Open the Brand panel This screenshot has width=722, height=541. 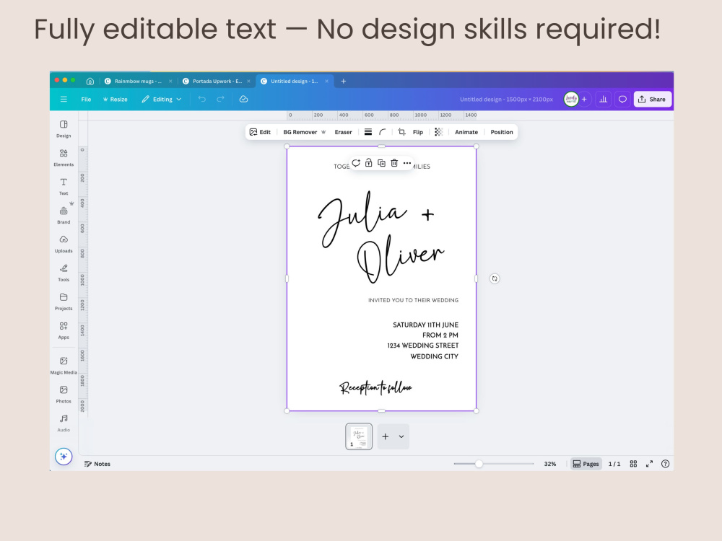point(64,215)
